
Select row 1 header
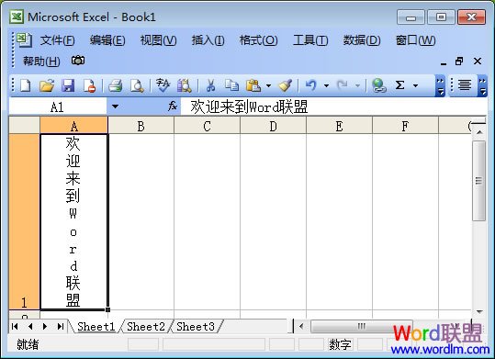tap(24, 222)
